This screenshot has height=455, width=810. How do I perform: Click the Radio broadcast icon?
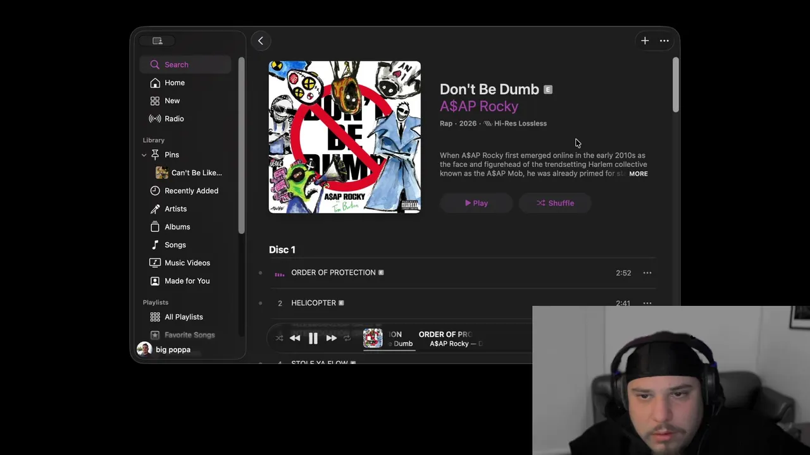click(x=155, y=119)
